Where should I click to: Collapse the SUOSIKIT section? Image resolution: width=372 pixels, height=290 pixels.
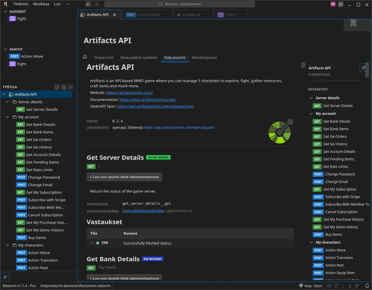coord(5,12)
